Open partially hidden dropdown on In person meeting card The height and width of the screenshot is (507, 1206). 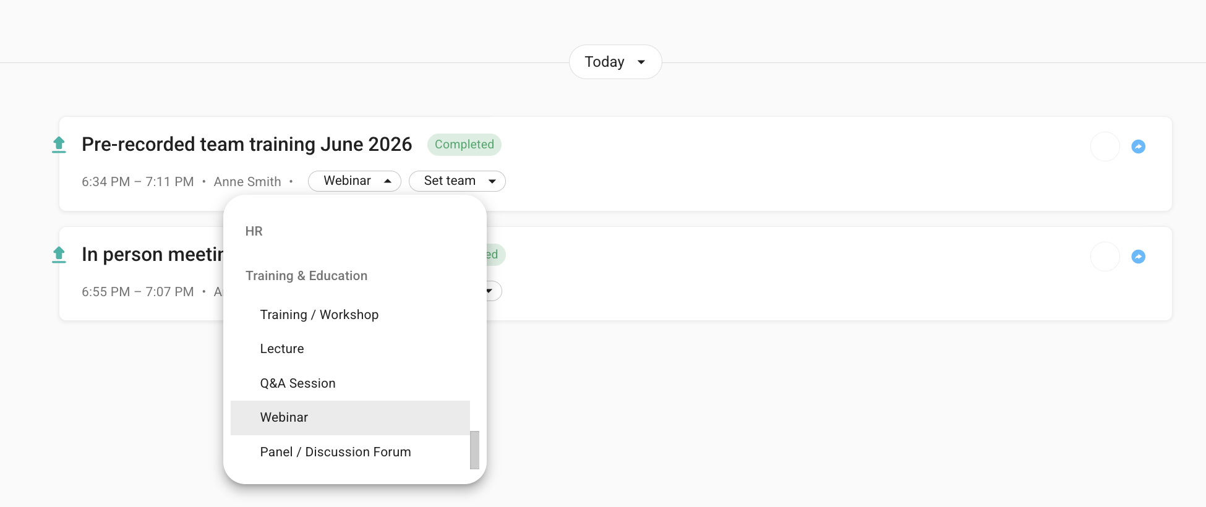pos(493,291)
